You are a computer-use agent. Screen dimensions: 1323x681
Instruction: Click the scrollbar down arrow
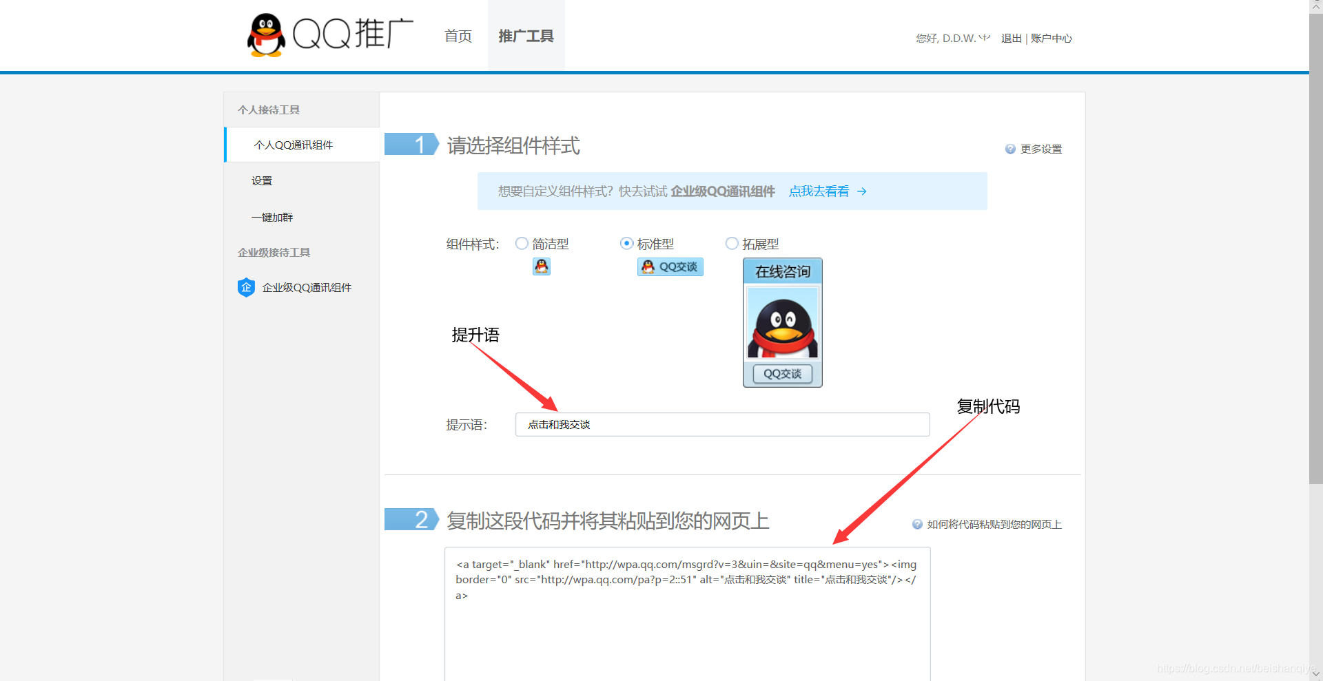1316,675
